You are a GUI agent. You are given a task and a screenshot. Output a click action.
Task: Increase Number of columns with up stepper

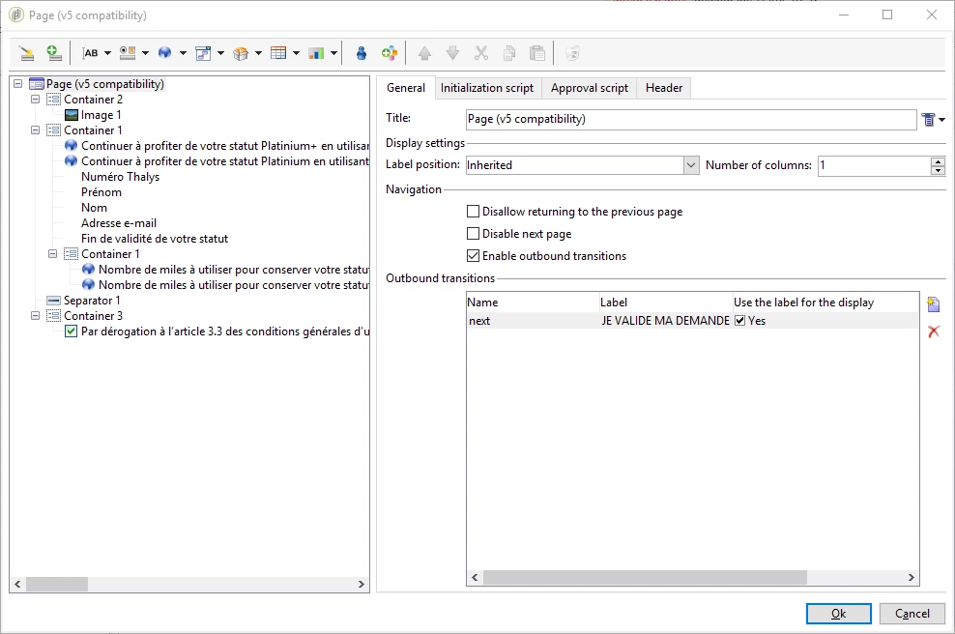tap(938, 161)
